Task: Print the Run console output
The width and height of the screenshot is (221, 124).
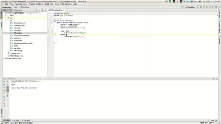Action: 8,93
